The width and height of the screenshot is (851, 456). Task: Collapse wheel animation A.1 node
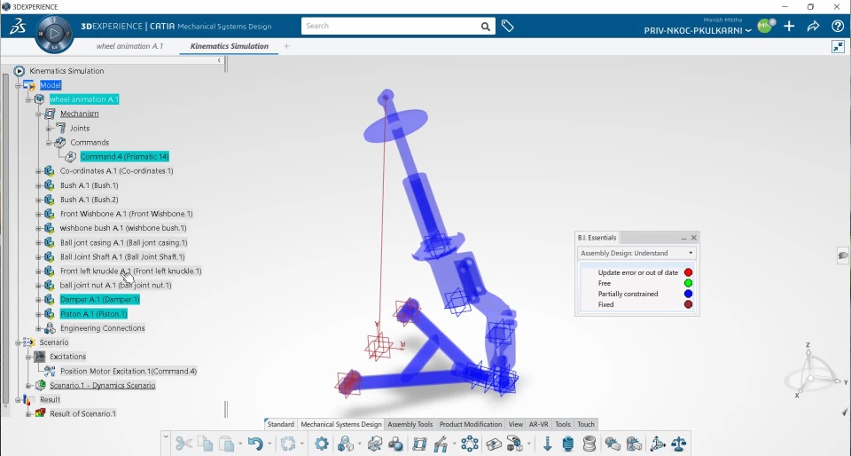[x=28, y=99]
